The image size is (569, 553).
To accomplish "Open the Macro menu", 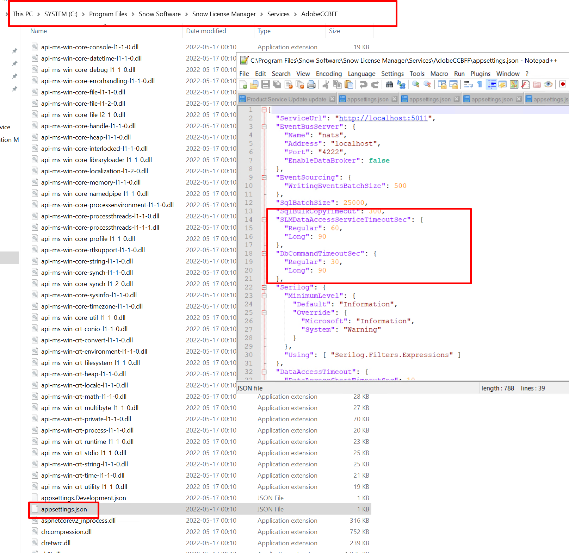I will [439, 74].
